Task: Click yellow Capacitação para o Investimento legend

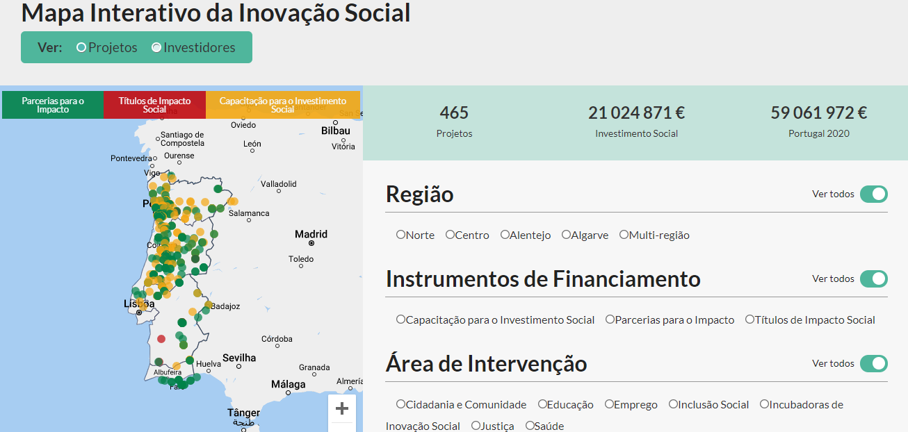Action: pos(282,105)
